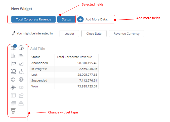Screen dimensions: 170x122
Task: Pick the scatter map widget icon
Action: click(21, 72)
